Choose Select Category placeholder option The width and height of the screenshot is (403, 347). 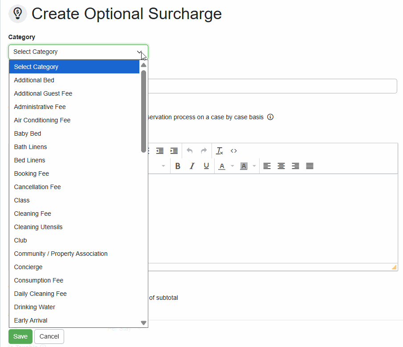tap(74, 67)
